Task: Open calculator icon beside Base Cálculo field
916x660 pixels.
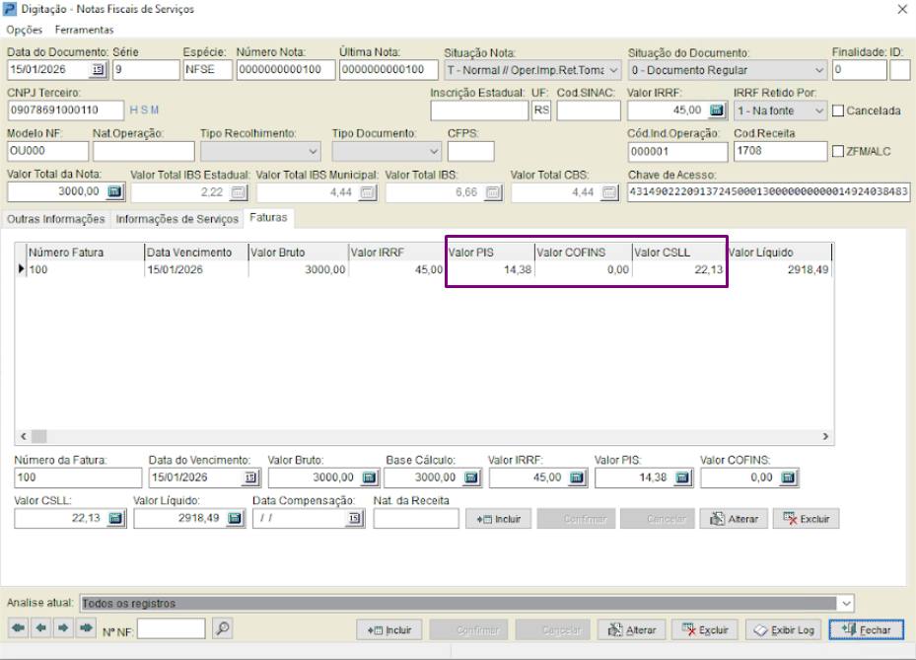Action: (471, 477)
